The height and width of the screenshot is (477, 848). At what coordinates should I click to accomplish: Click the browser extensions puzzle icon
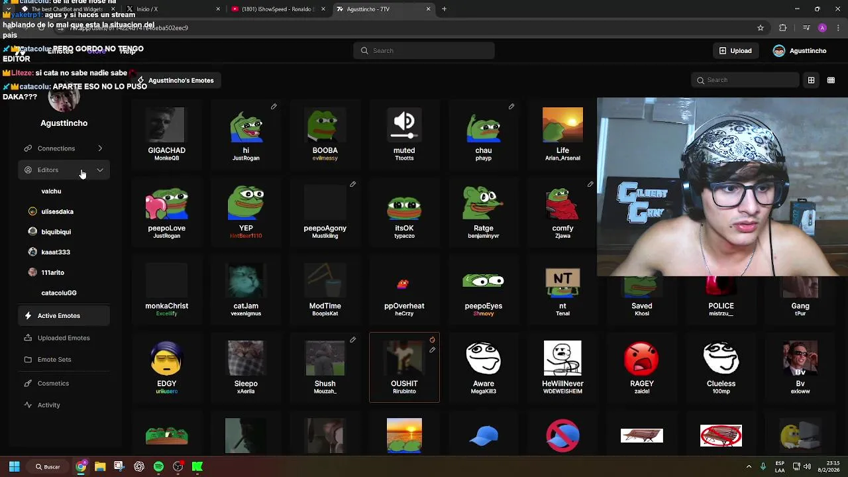(783, 28)
